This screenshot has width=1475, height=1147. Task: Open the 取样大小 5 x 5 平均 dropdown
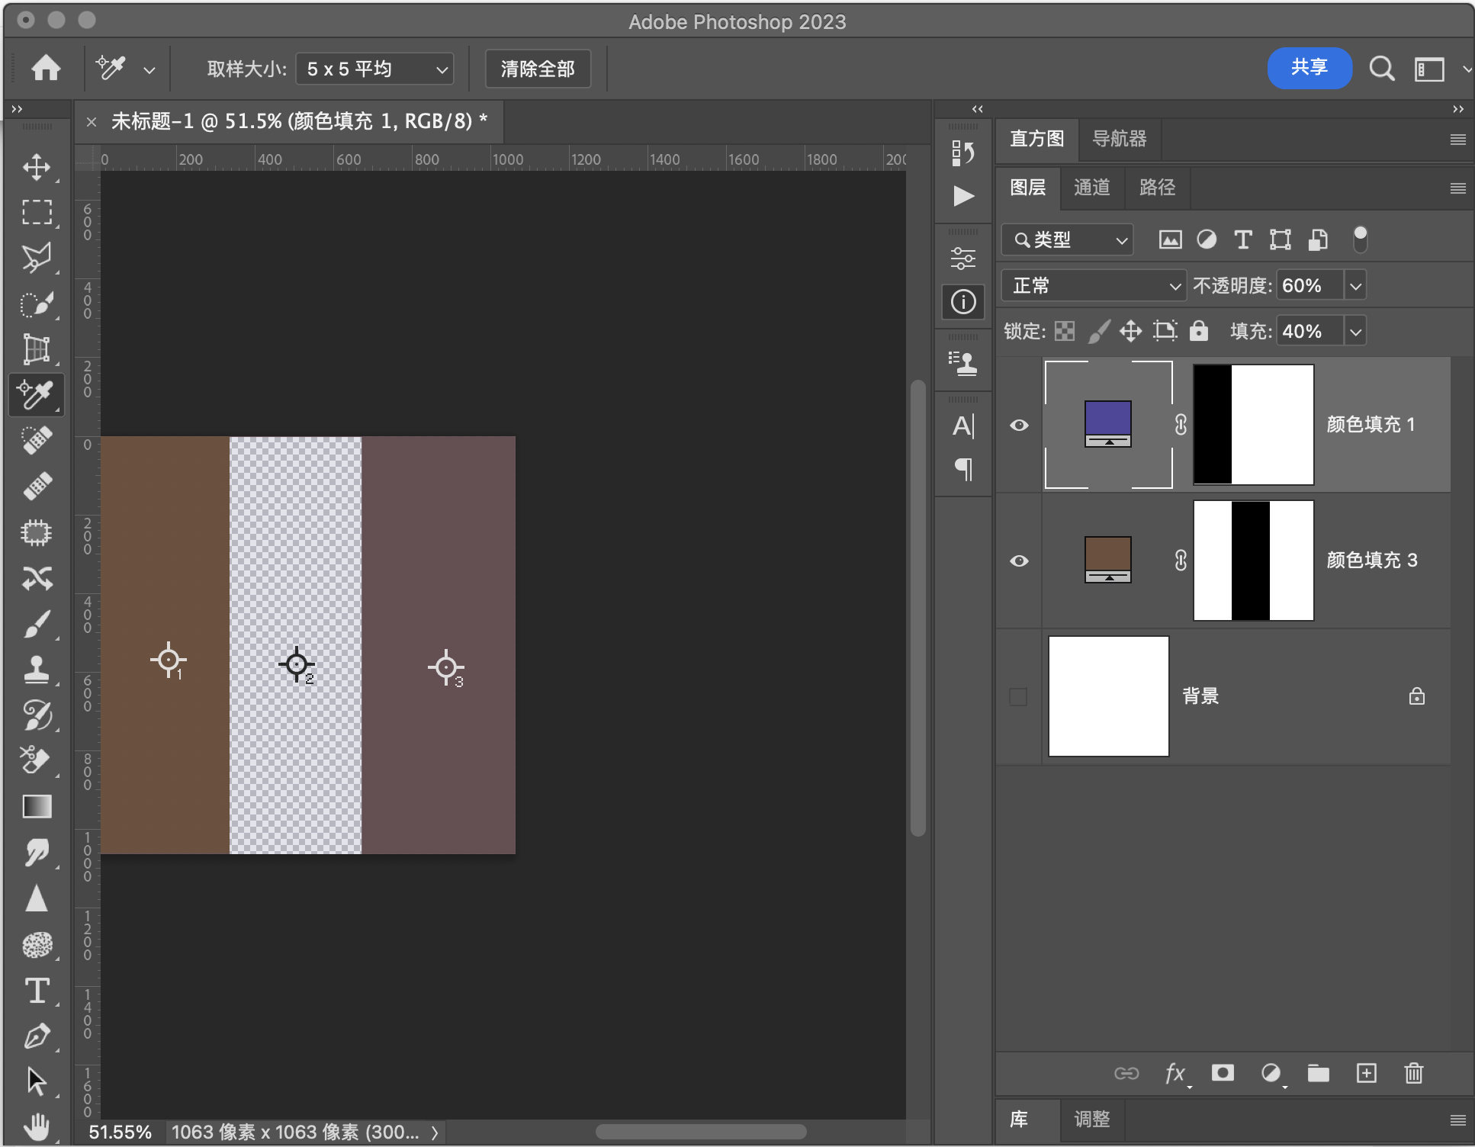[374, 69]
